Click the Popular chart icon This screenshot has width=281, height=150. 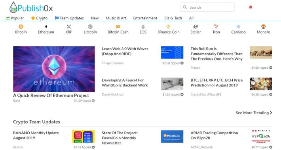[x=8, y=18]
